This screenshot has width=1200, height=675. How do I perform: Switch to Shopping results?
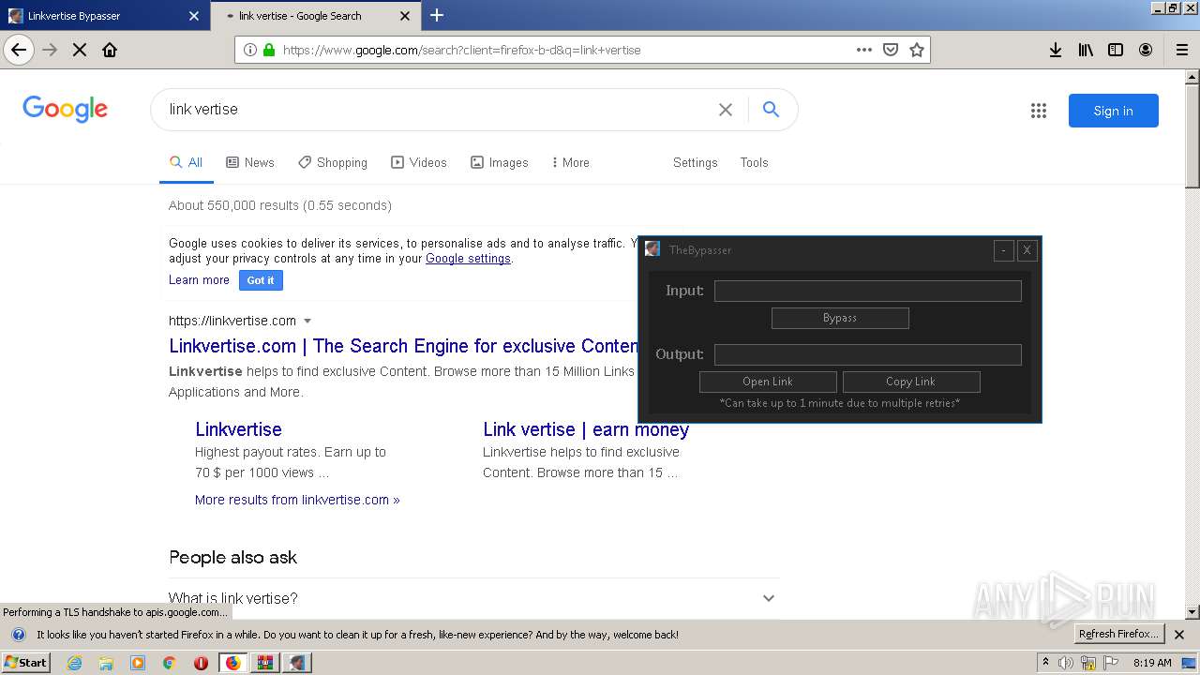pyautogui.click(x=333, y=162)
